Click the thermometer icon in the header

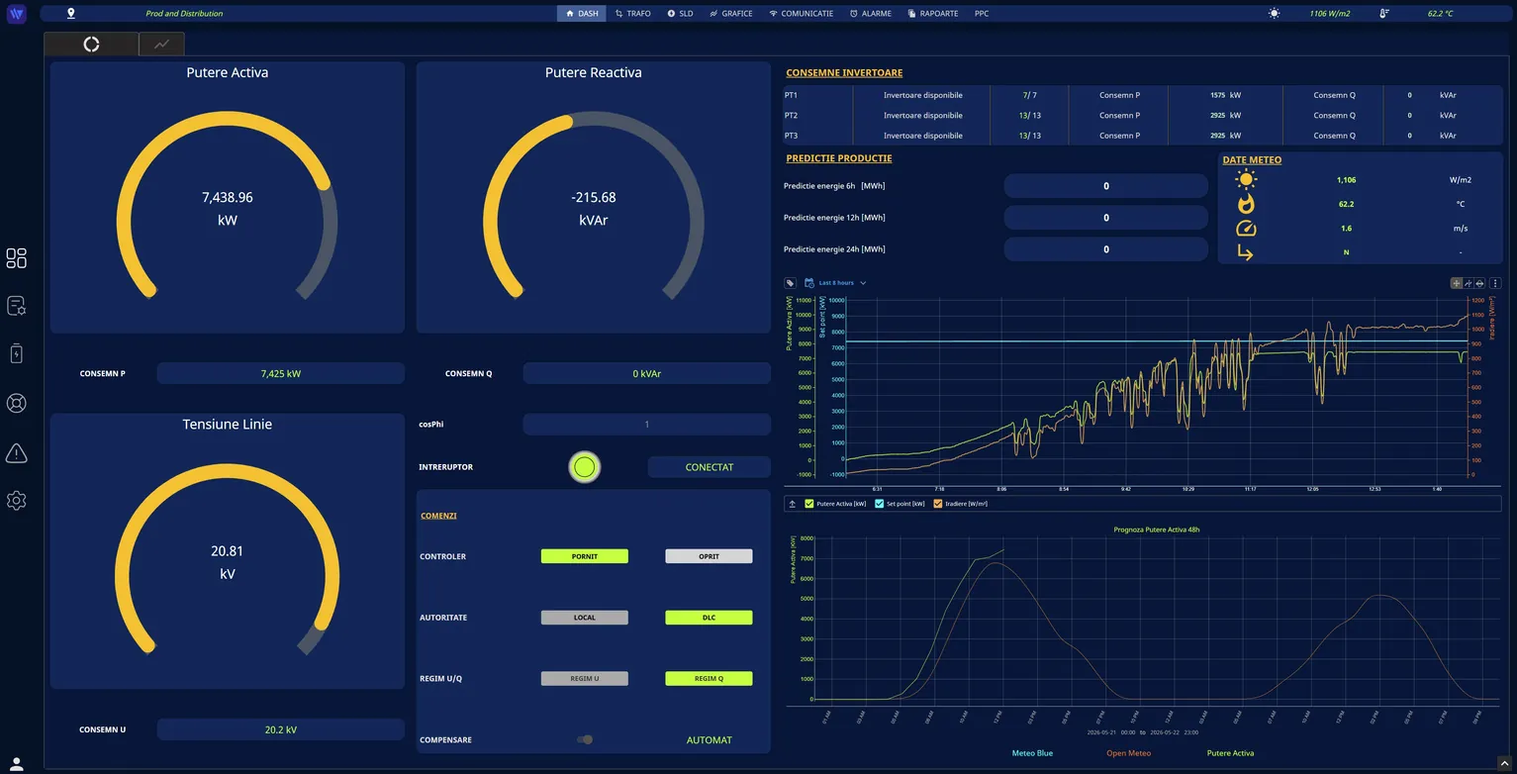(x=1383, y=14)
